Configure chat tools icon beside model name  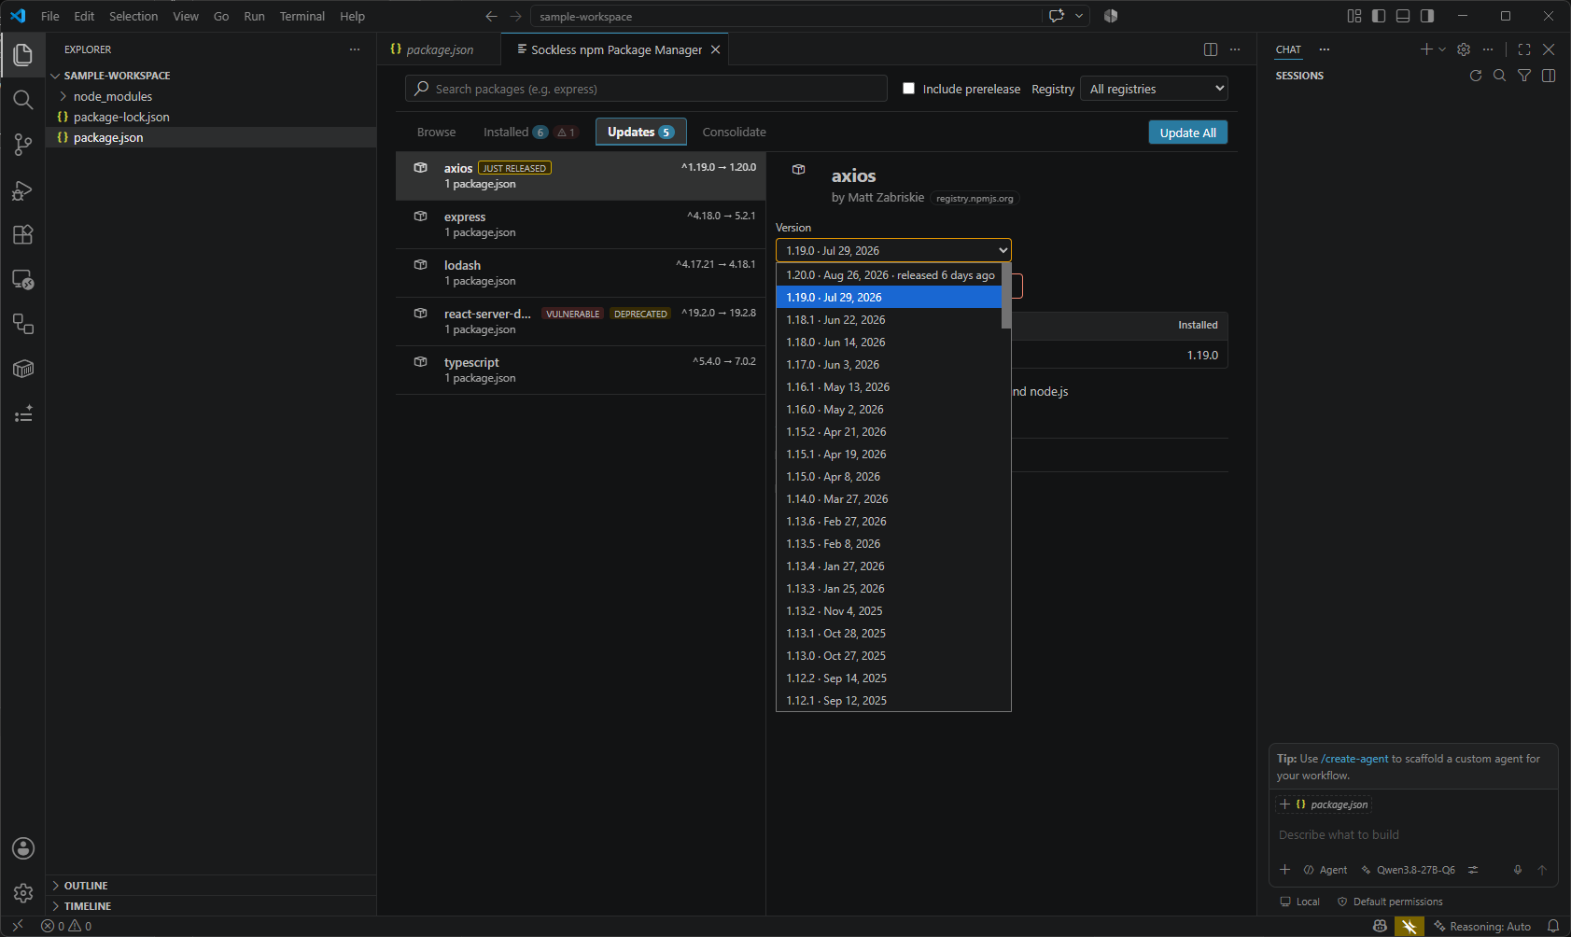coord(1473,870)
